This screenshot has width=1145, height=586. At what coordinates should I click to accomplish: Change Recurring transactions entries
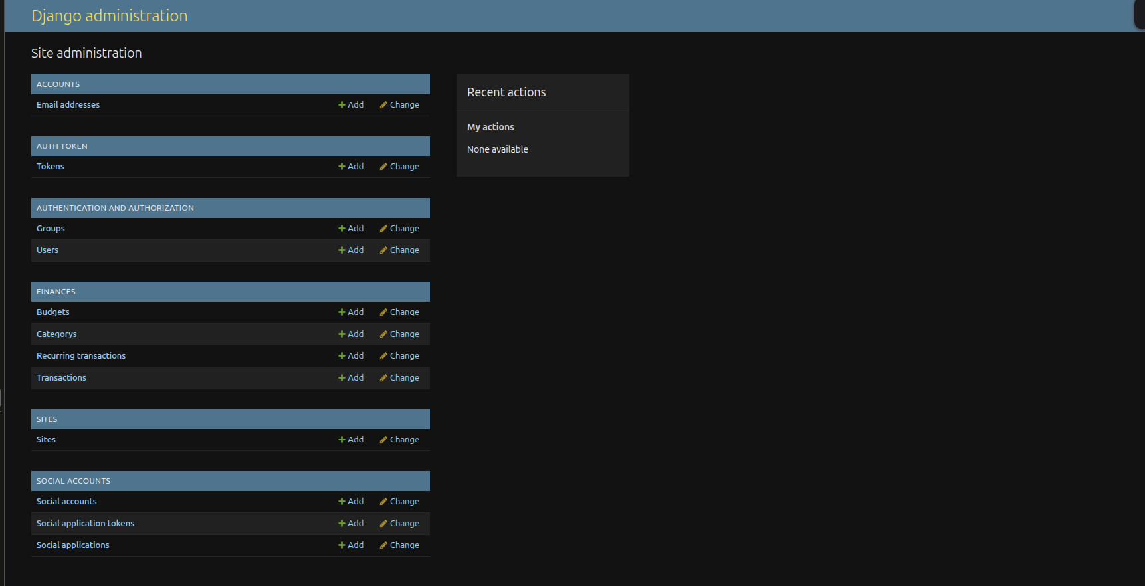point(399,356)
